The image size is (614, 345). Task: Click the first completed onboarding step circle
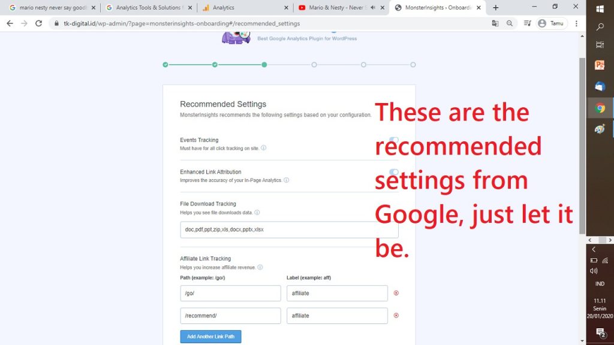[x=165, y=65]
